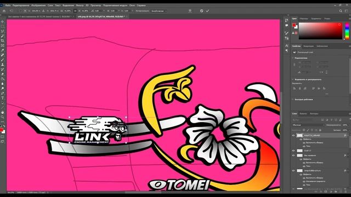Toggle the pixel layer filter icon
The height and width of the screenshot is (197, 351).
point(322,120)
